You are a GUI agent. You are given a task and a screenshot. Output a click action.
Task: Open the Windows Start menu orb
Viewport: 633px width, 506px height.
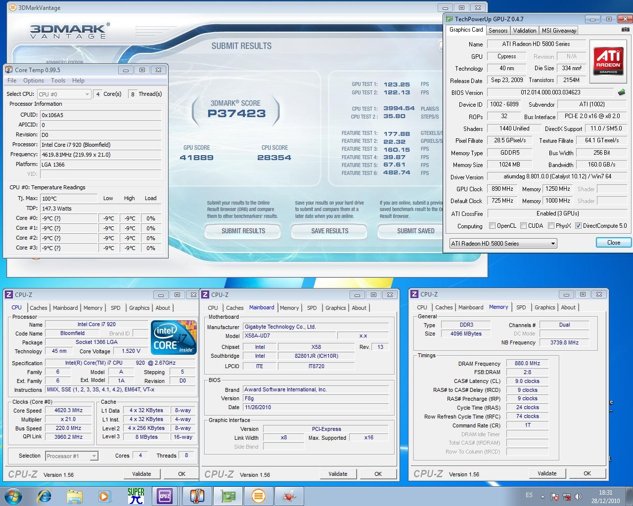13,496
